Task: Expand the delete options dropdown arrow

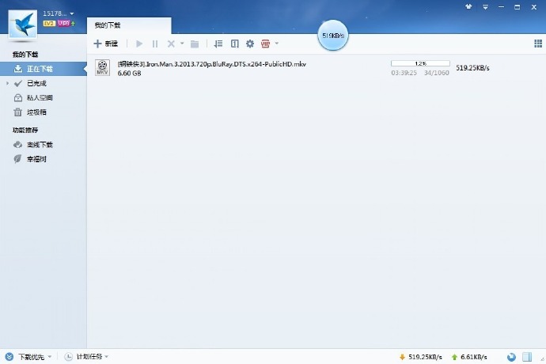Action: click(x=182, y=44)
